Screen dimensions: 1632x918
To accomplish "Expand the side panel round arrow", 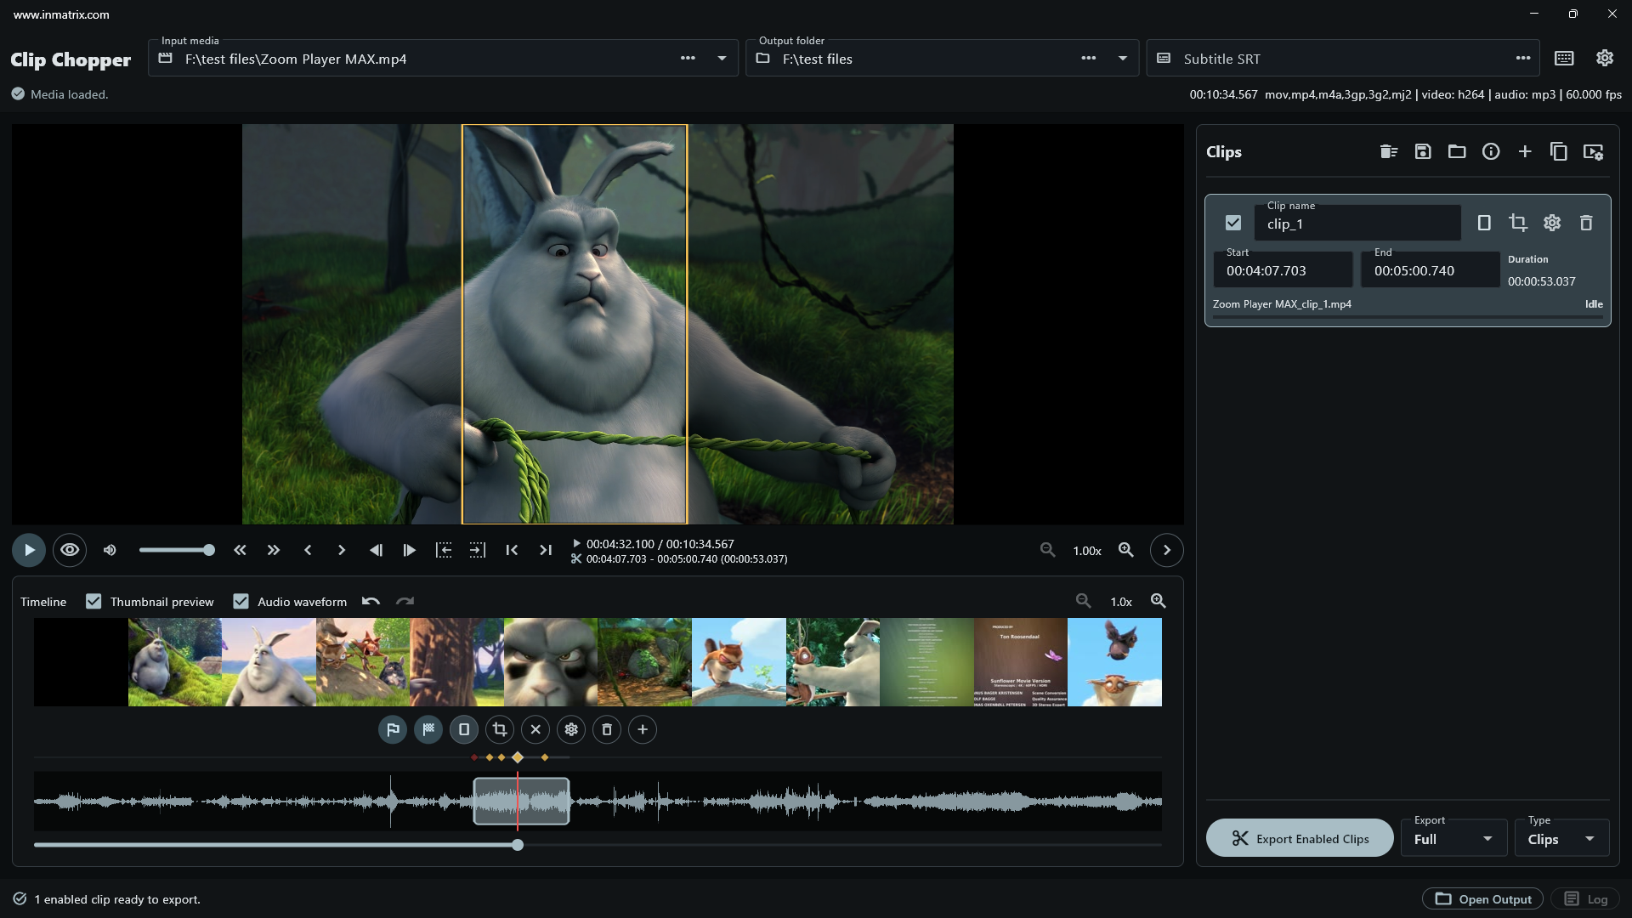I will (1167, 550).
